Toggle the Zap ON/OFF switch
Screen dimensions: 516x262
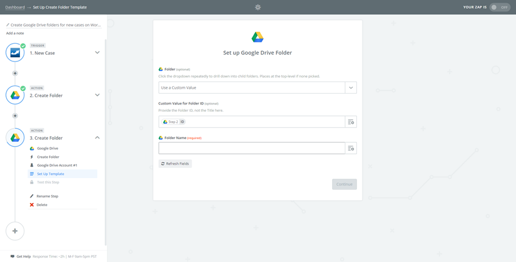pyautogui.click(x=500, y=7)
